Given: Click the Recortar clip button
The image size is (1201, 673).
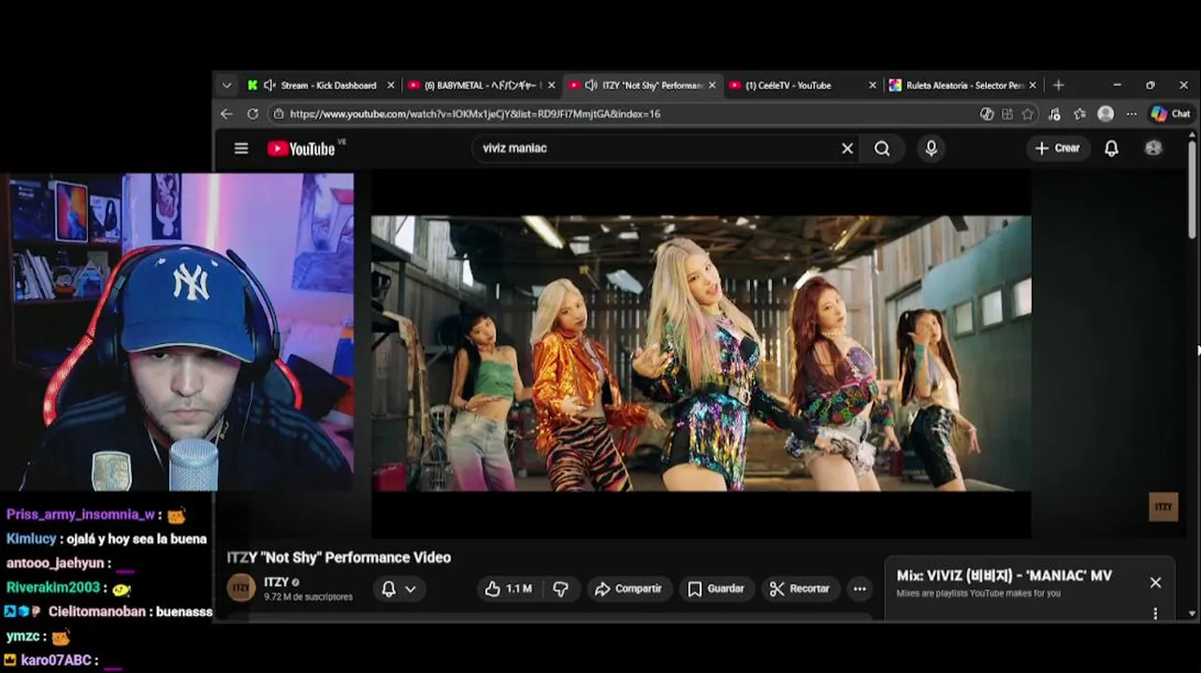Looking at the screenshot, I should click(800, 589).
